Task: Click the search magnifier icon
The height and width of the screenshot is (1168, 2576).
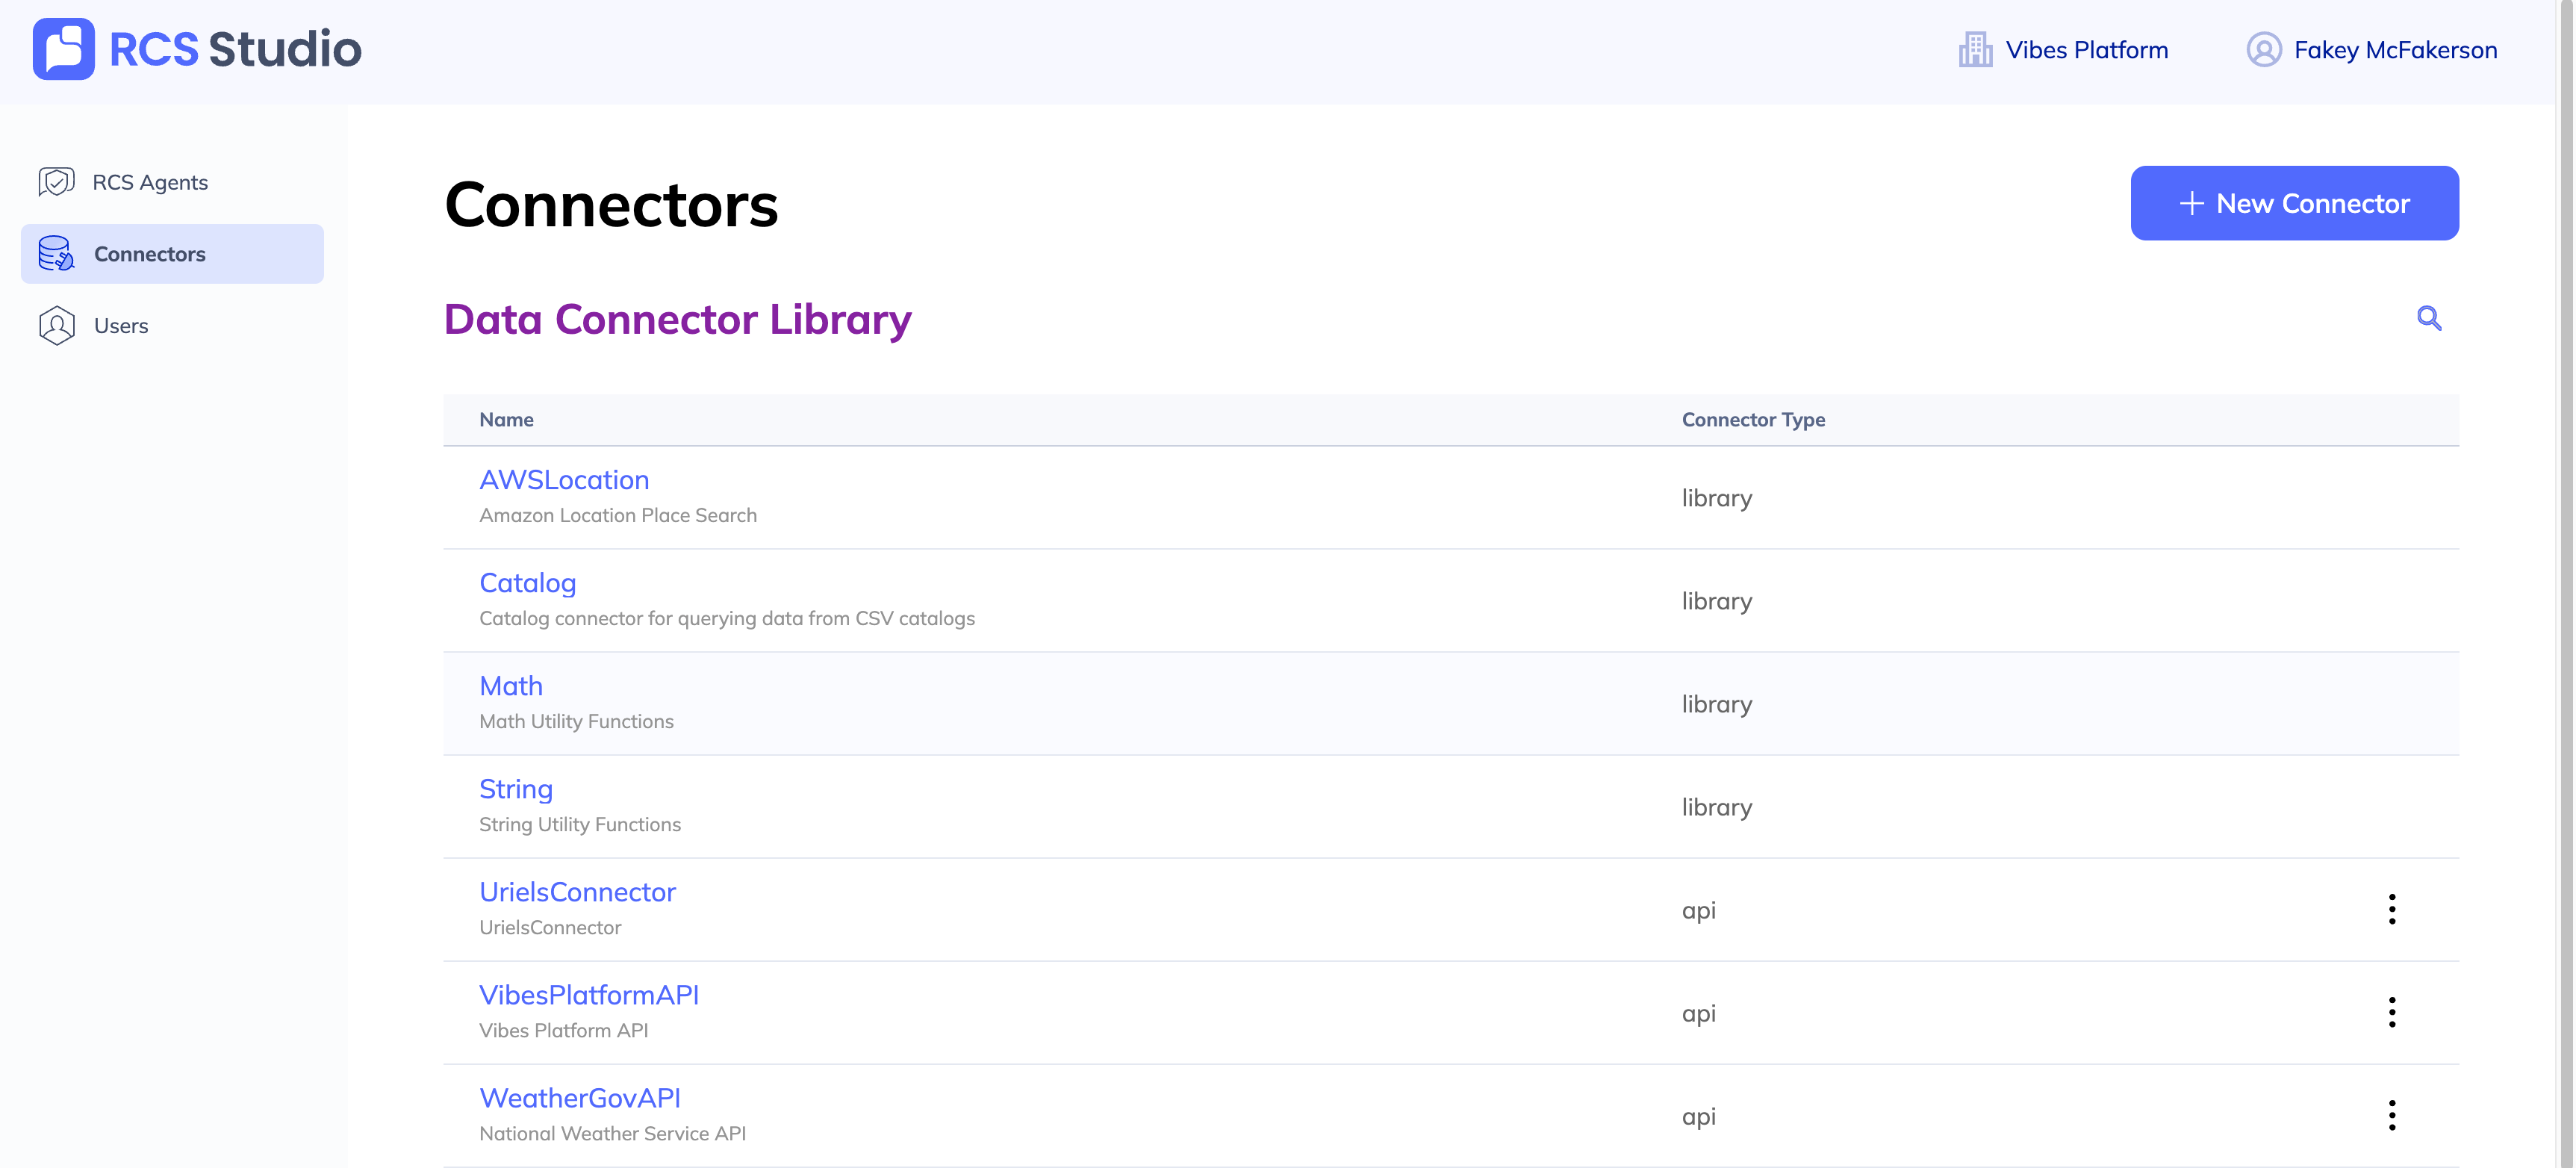Action: coord(2428,318)
